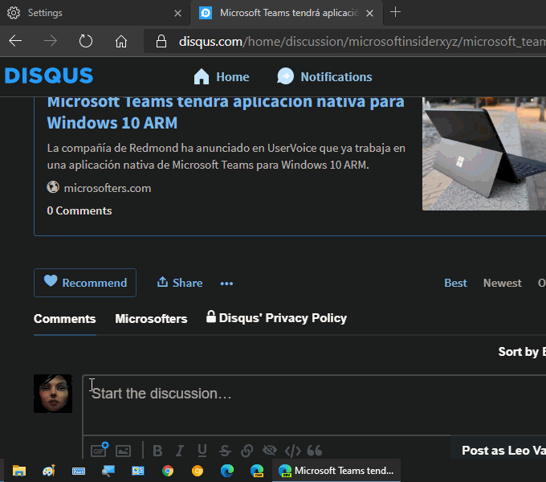
Task: Go to Disqus Home
Action: click(x=222, y=76)
